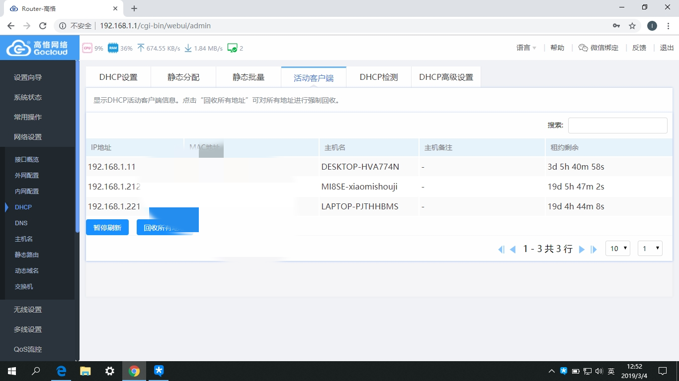Open the 反馈 feedback link
The height and width of the screenshot is (381, 679).
(639, 48)
